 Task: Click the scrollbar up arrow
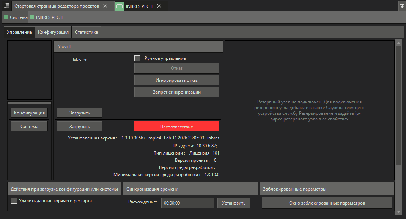coord(398,43)
